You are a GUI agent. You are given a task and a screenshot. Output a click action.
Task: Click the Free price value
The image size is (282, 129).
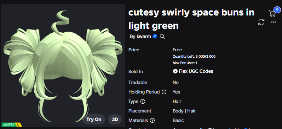tap(177, 50)
